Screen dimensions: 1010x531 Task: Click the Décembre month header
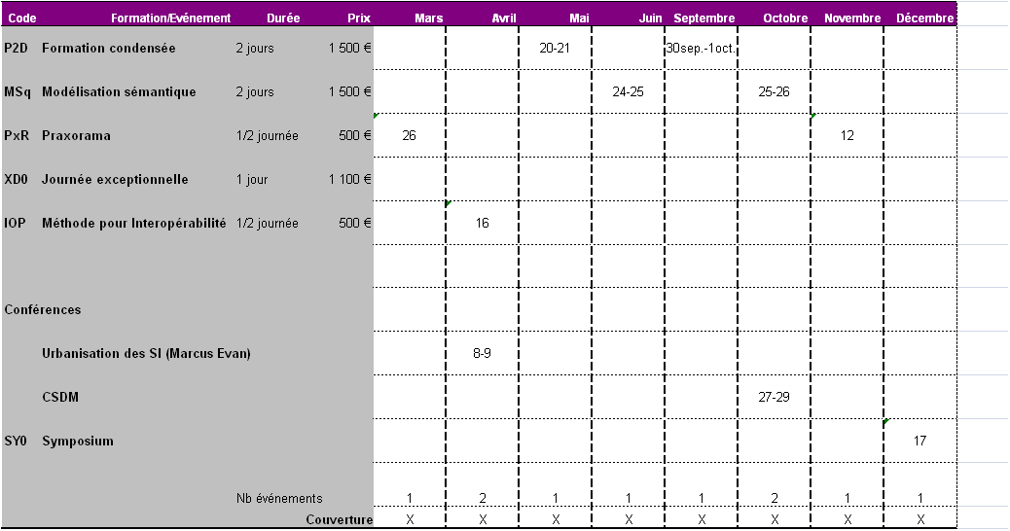coord(924,18)
